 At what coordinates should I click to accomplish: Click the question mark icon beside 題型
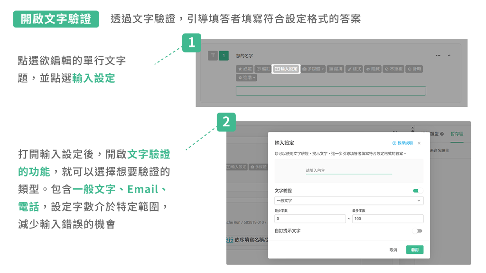pyautogui.click(x=442, y=134)
